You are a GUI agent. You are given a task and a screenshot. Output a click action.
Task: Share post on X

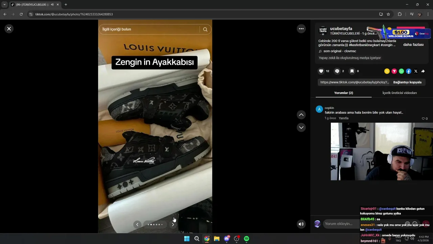pos(416,71)
